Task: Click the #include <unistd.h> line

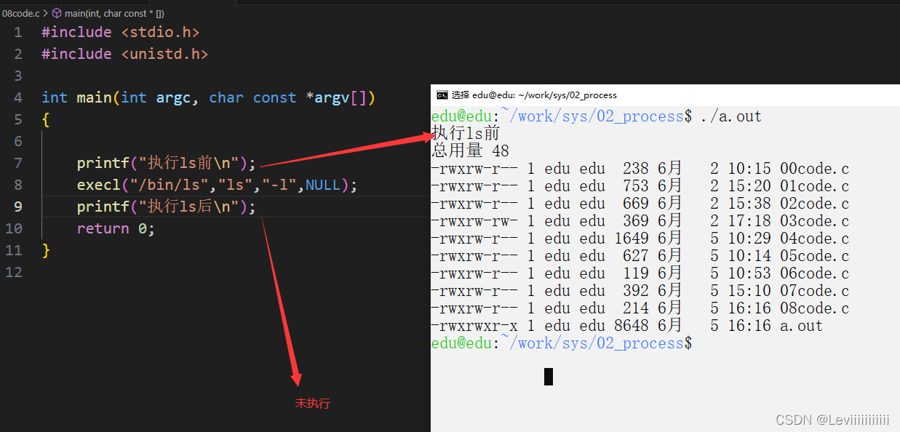Action: (125, 54)
